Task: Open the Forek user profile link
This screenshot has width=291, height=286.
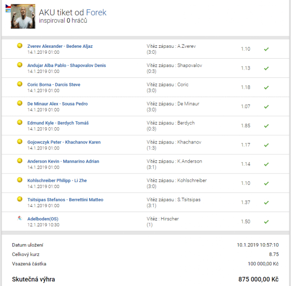Action: point(96,12)
